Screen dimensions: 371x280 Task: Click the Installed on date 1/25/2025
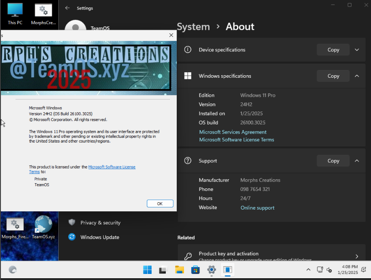point(251,113)
